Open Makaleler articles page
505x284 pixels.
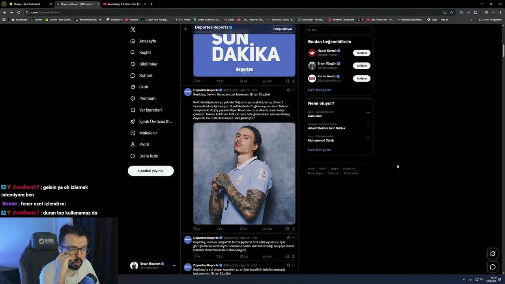click(x=144, y=133)
